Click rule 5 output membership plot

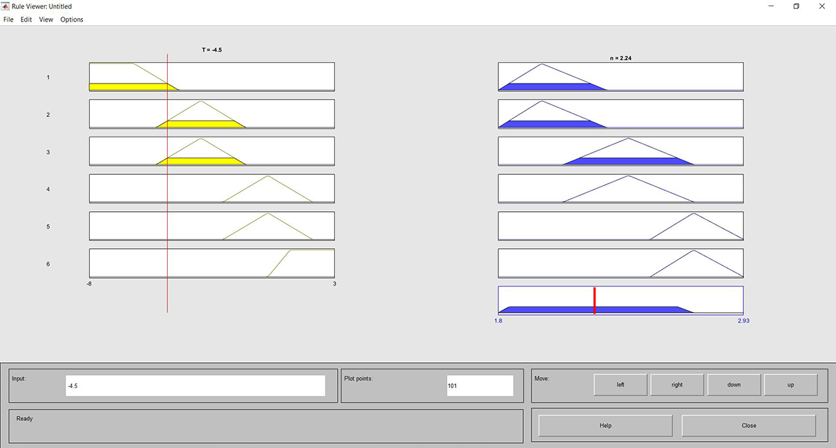[620, 226]
